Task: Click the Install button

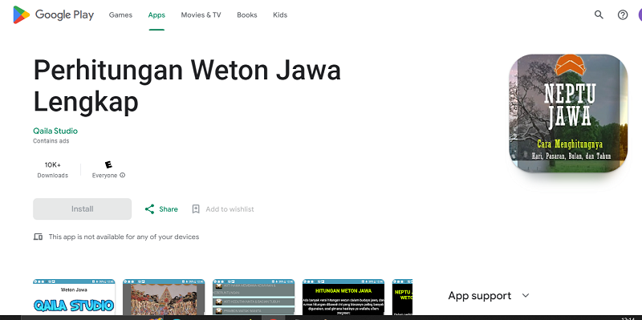Action: (x=83, y=209)
